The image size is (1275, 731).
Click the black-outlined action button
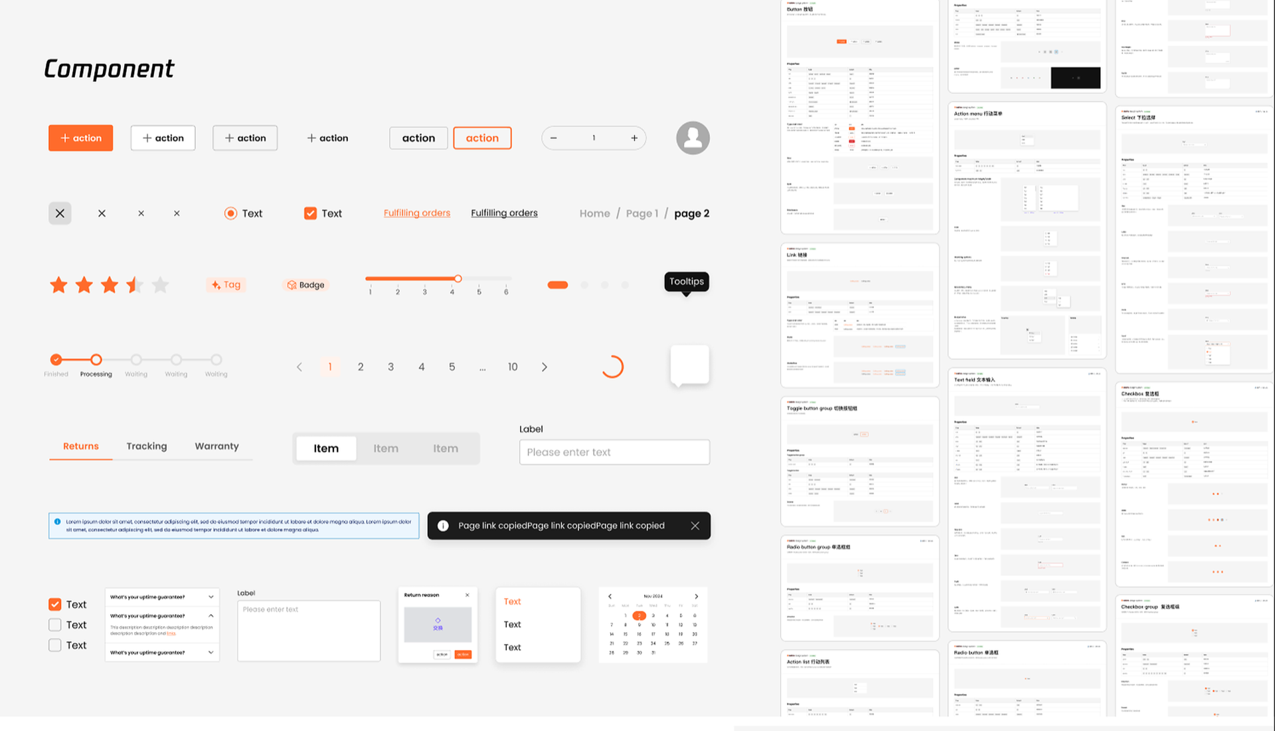tap(418, 138)
